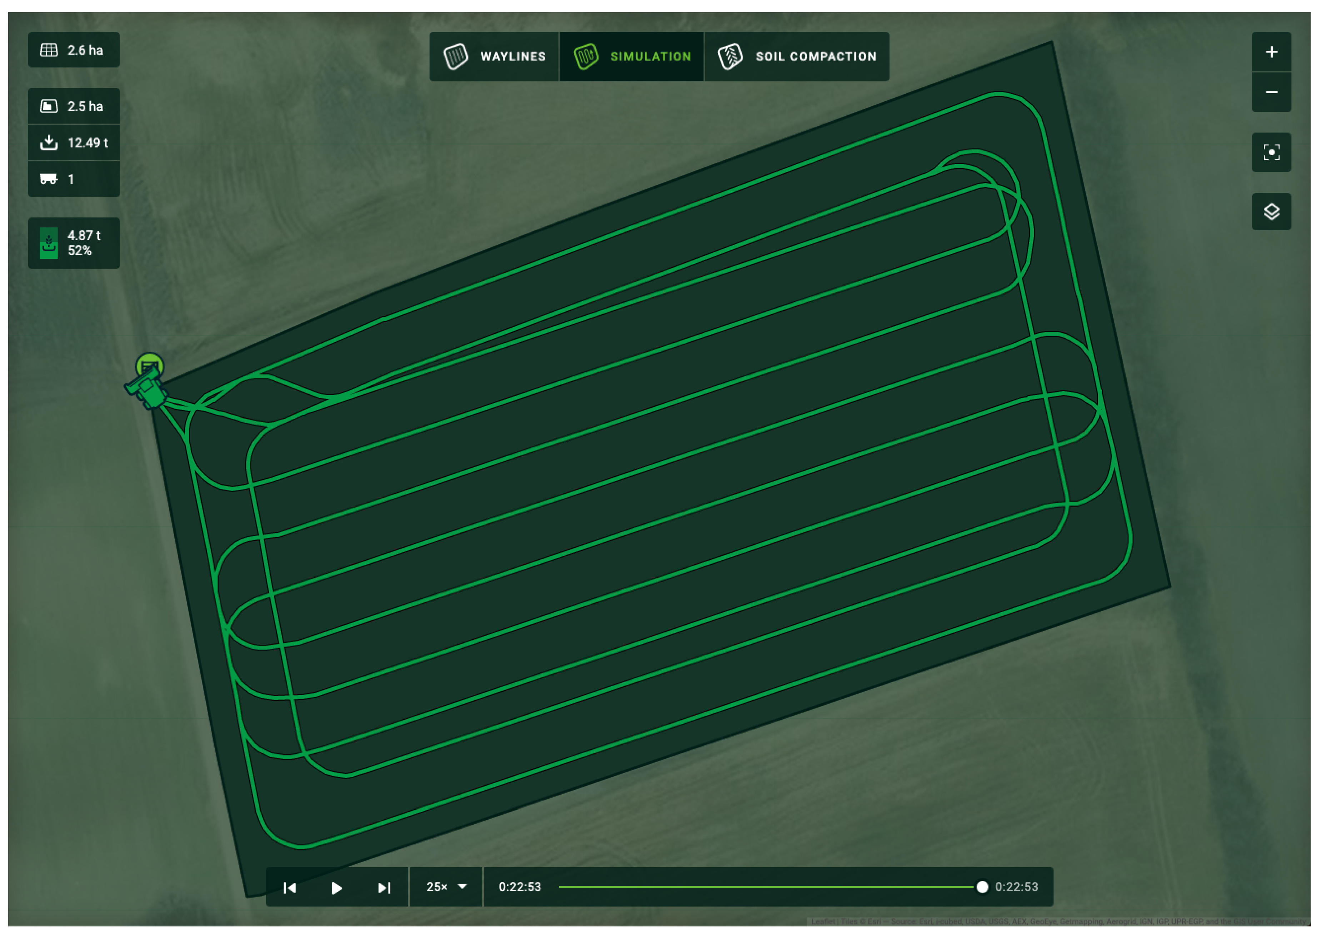Click the field area grid icon
The width and height of the screenshot is (1322, 940).
[49, 50]
